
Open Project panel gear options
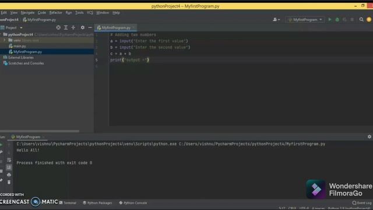click(82, 27)
